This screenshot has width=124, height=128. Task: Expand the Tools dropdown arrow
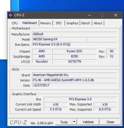[74, 122]
